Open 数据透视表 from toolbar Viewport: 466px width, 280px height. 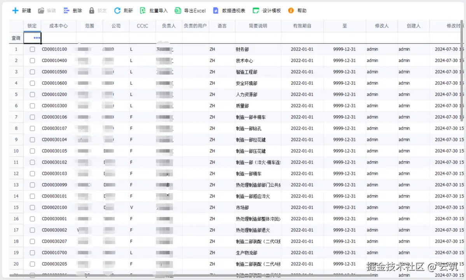[x=234, y=11]
